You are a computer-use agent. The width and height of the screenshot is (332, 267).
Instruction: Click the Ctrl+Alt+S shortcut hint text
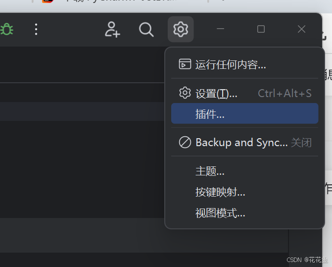tap(285, 93)
